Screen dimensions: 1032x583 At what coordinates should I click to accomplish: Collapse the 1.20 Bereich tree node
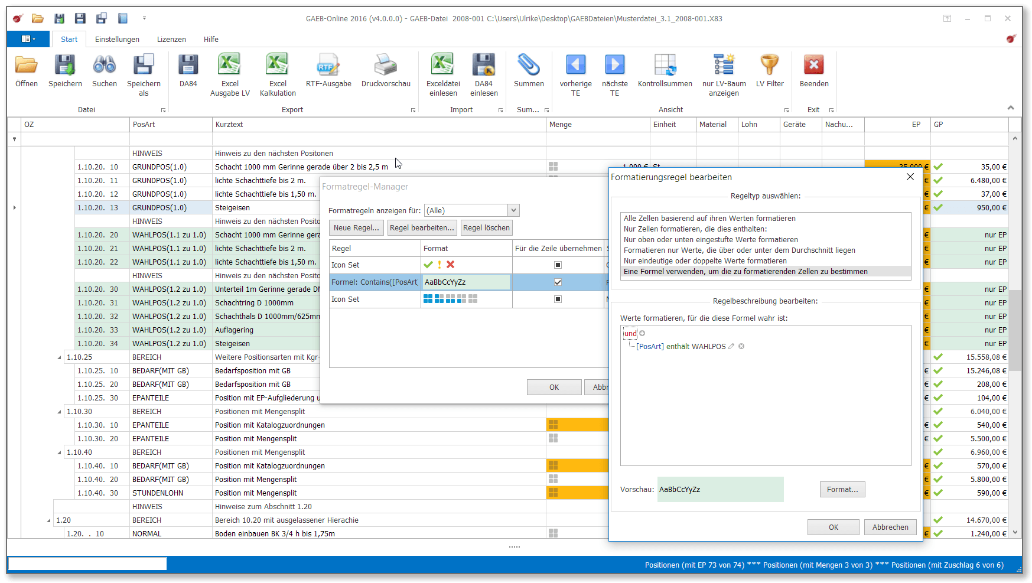(x=48, y=520)
